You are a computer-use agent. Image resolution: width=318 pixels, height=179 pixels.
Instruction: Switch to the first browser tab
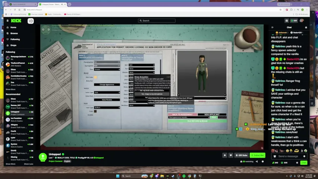tap(23, 4)
